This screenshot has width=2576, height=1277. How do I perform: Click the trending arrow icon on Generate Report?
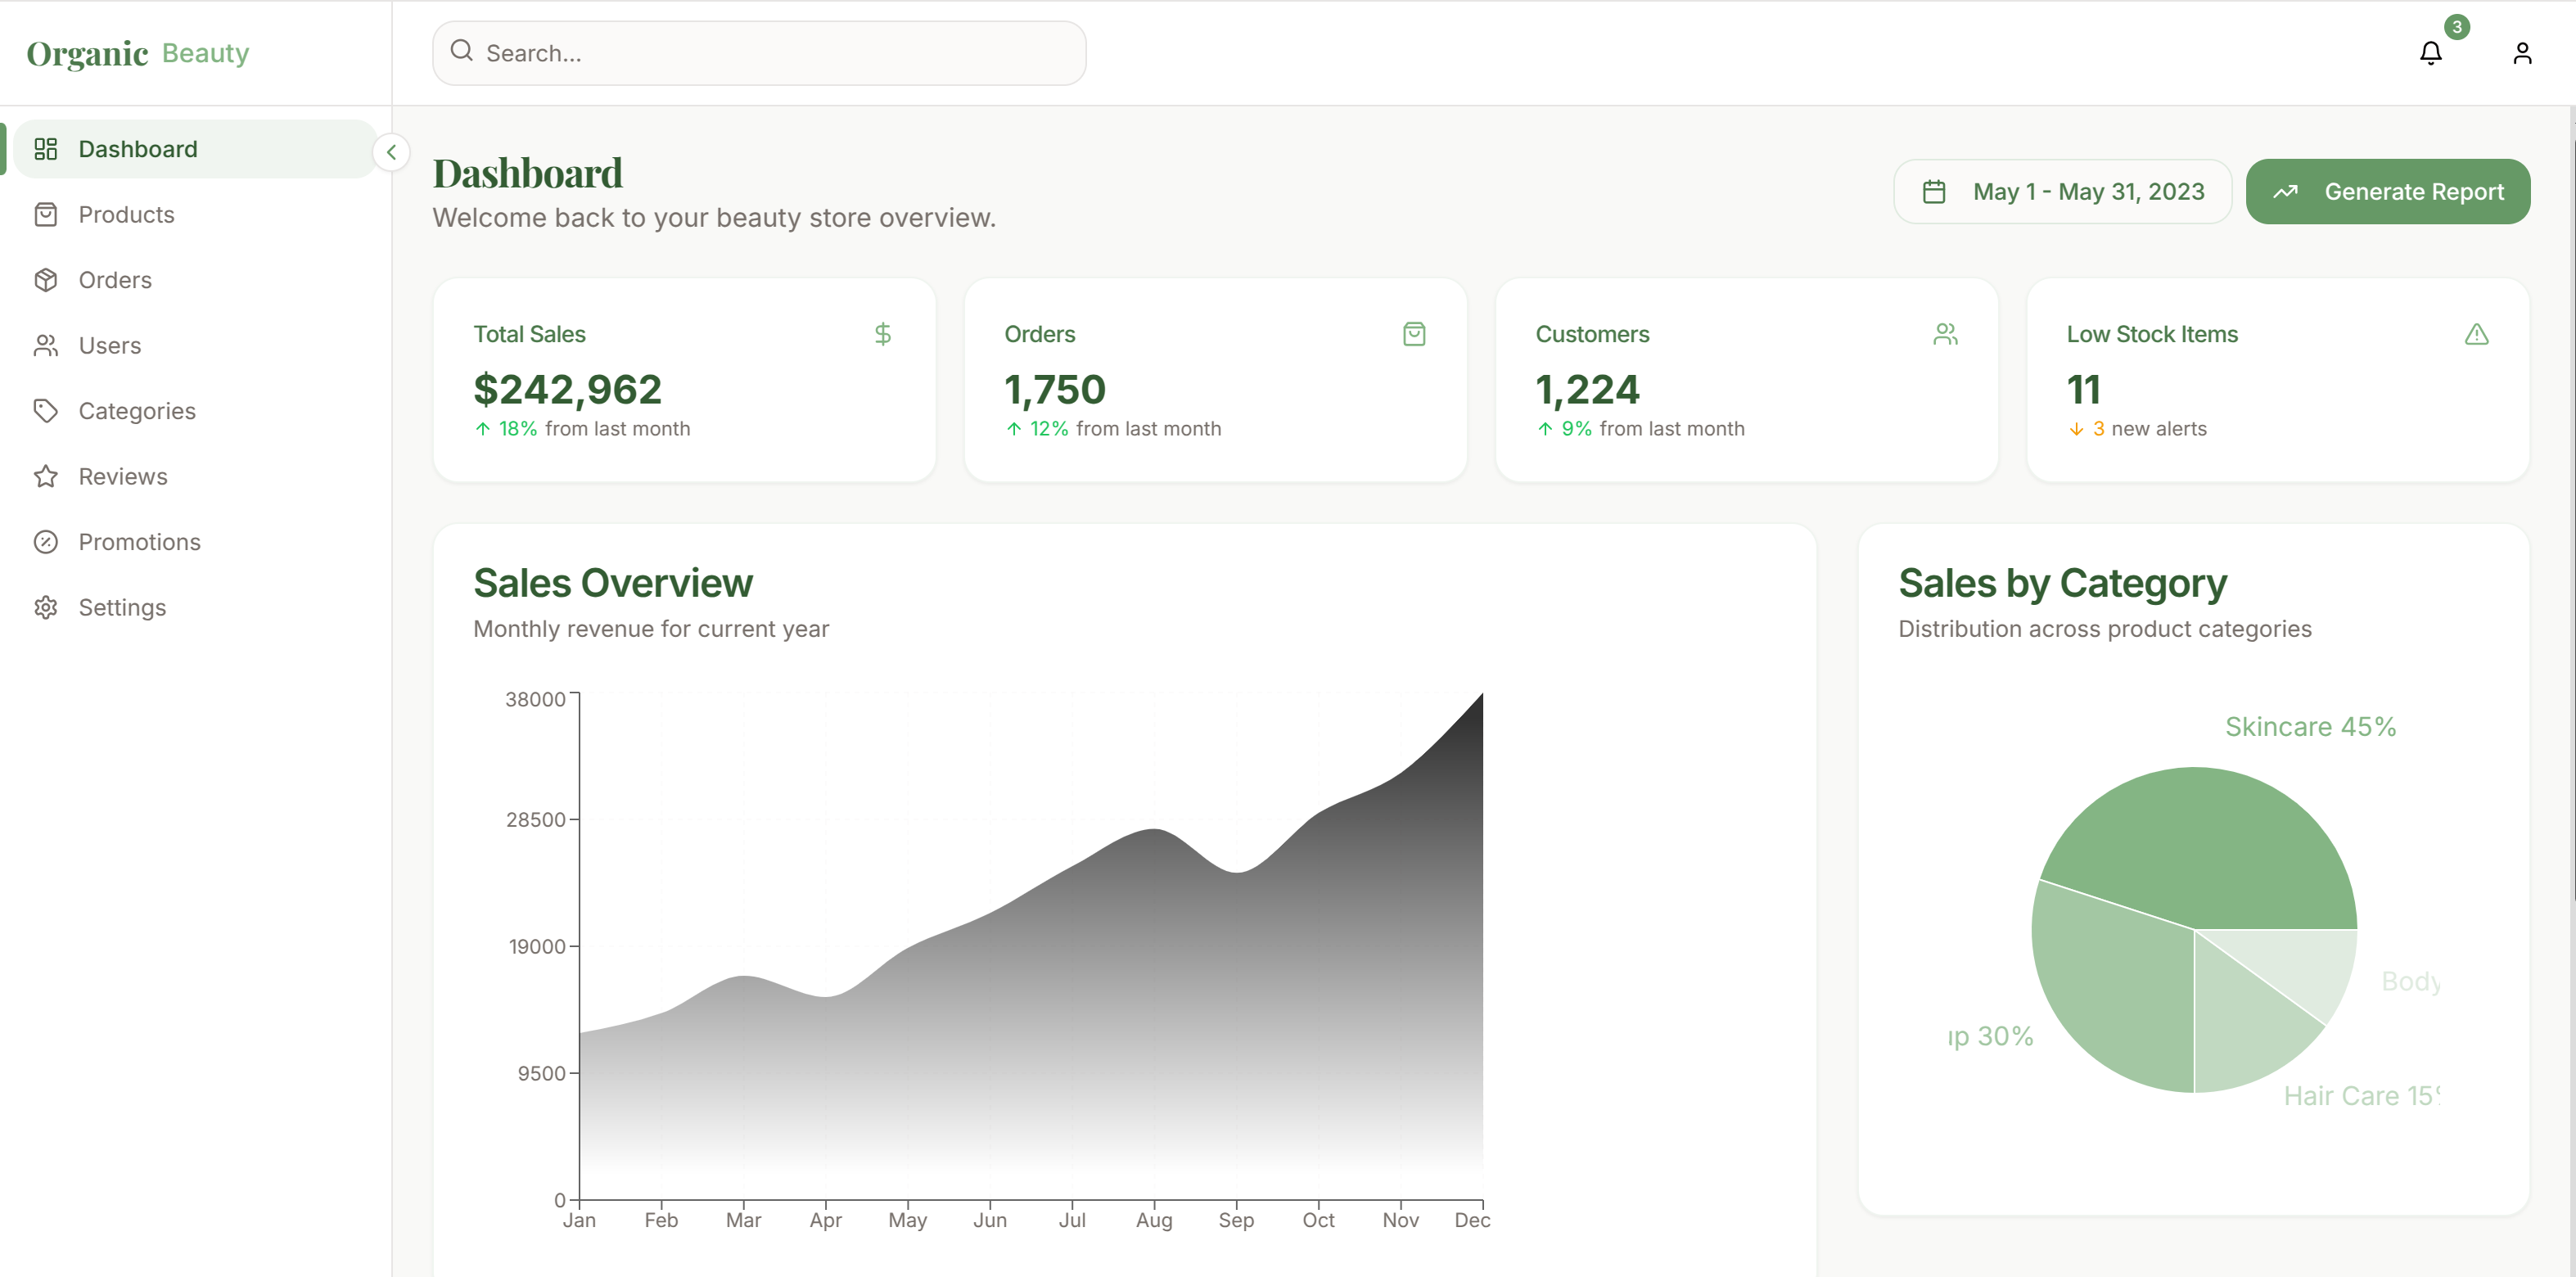[2285, 192]
